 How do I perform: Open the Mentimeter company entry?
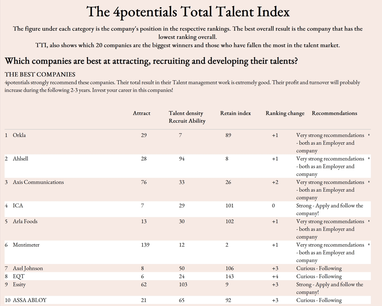pos(26,245)
